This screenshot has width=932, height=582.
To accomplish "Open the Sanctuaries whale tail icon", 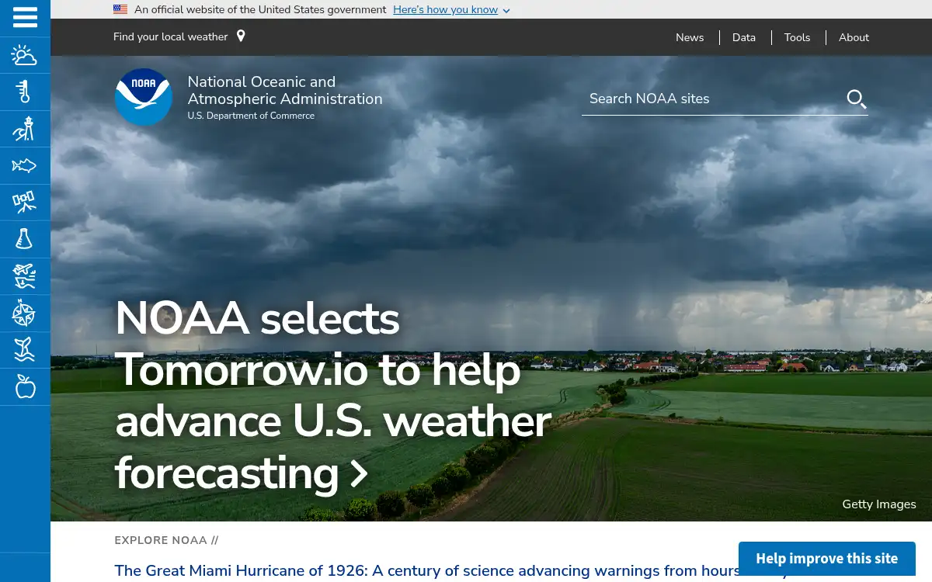I will click(x=25, y=350).
